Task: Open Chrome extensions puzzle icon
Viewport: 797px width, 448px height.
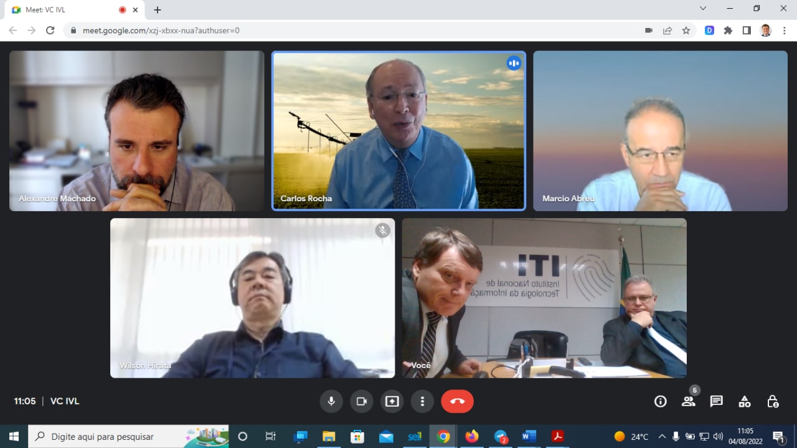Action: coord(728,31)
